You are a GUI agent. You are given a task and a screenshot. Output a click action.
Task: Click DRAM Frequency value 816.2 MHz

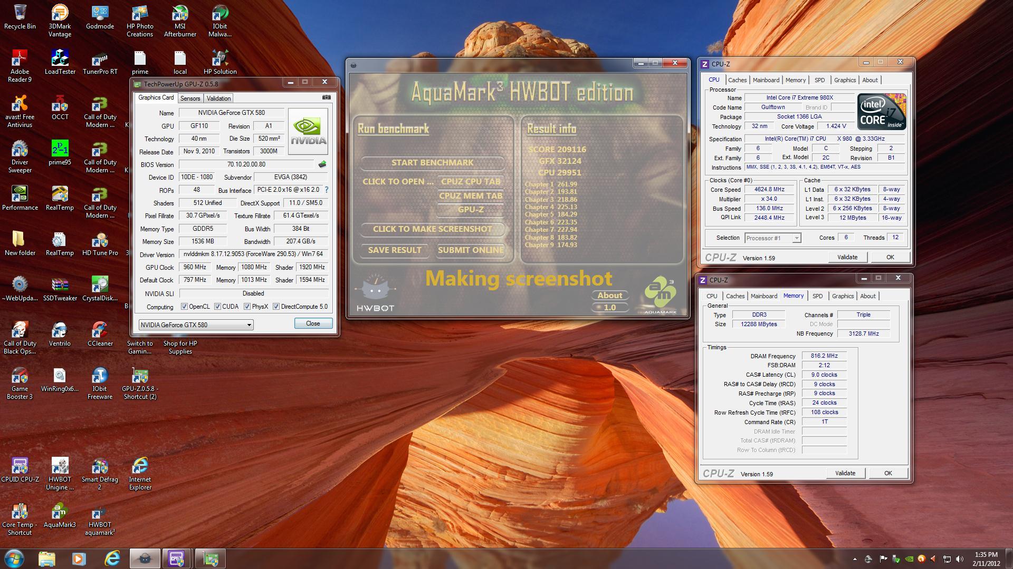click(824, 356)
